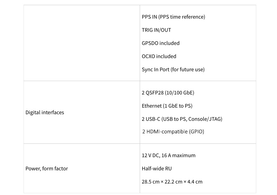Select the Digital interfaces row label
Image resolution: width=277 pixels, height=195 pixels.
point(45,113)
